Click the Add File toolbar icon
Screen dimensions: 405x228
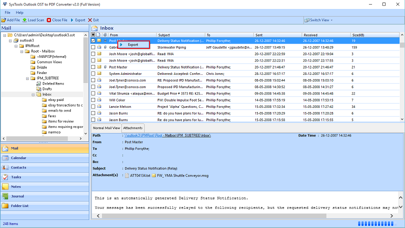(x=3, y=20)
